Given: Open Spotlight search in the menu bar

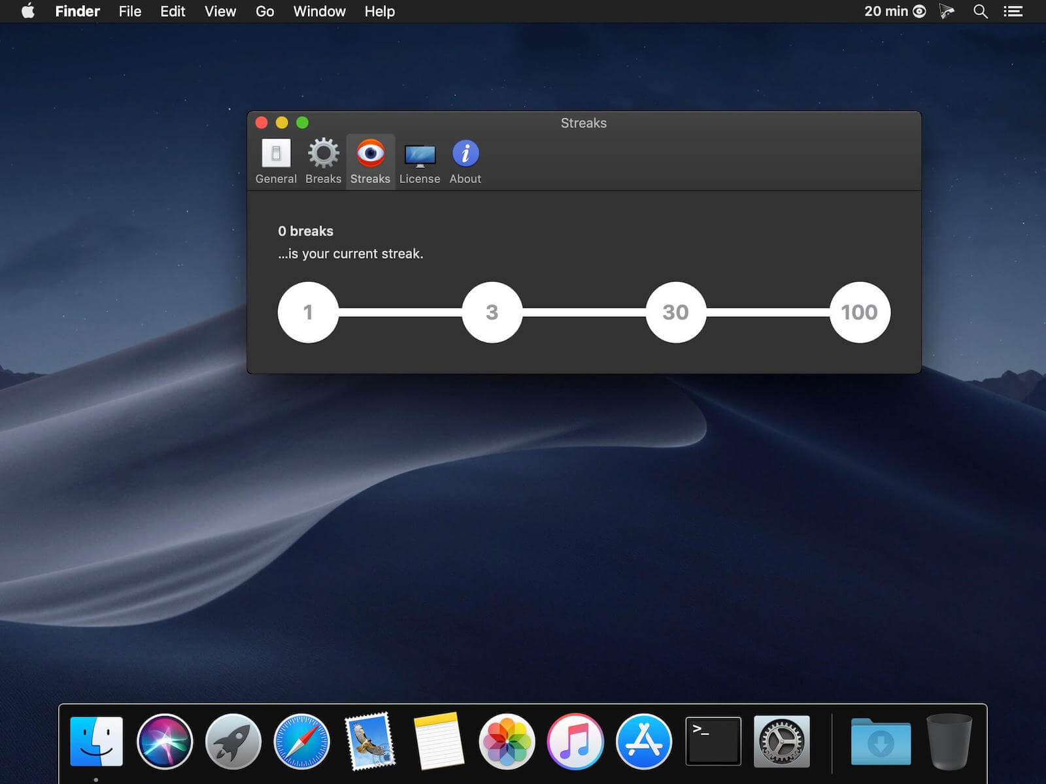Looking at the screenshot, I should point(980,11).
